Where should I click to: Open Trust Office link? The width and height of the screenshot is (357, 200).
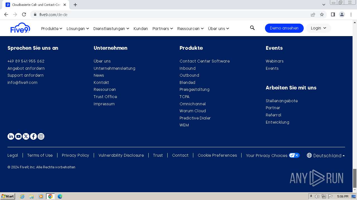tap(105, 97)
